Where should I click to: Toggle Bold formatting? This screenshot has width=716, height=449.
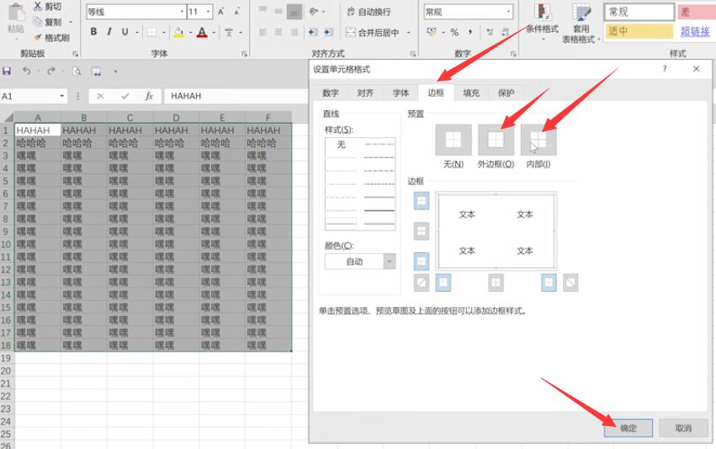(x=93, y=31)
